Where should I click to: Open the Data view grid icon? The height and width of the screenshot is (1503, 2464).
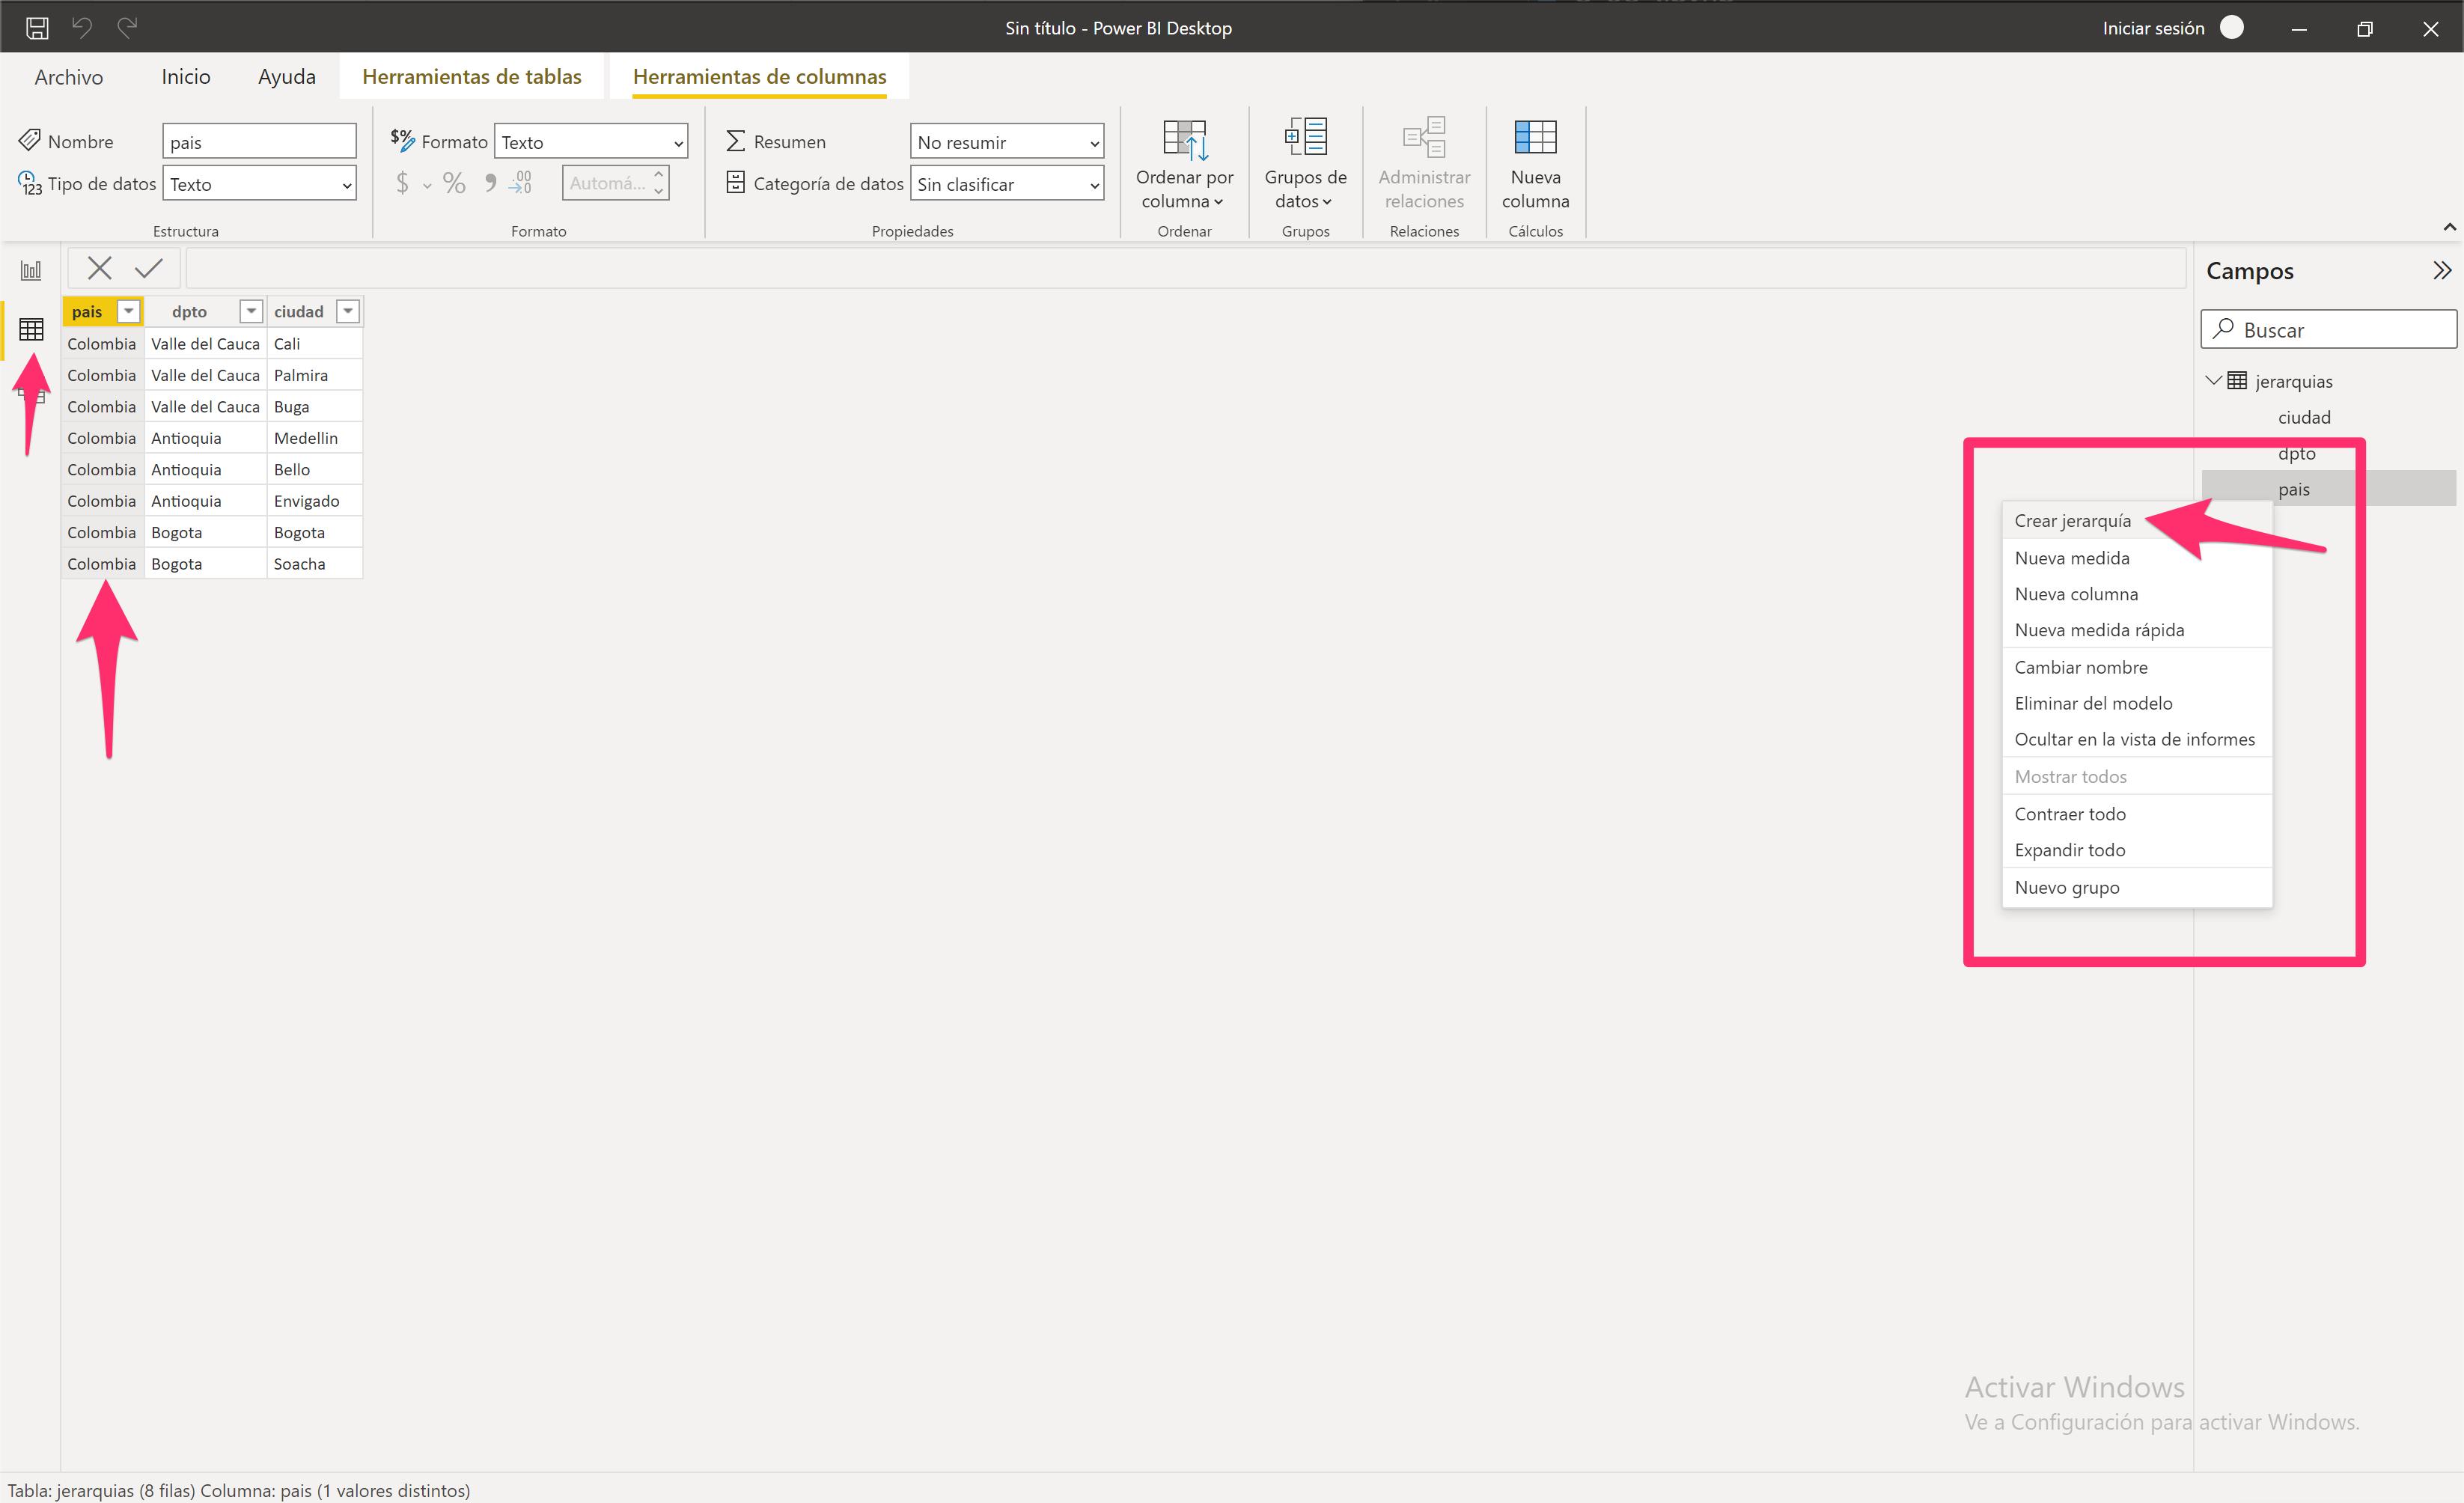click(x=31, y=329)
